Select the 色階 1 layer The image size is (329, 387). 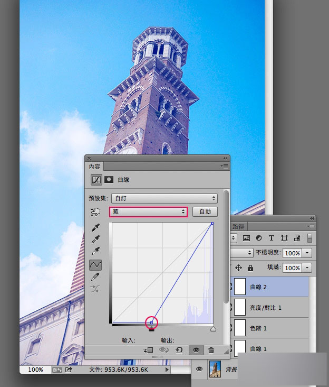(269, 328)
